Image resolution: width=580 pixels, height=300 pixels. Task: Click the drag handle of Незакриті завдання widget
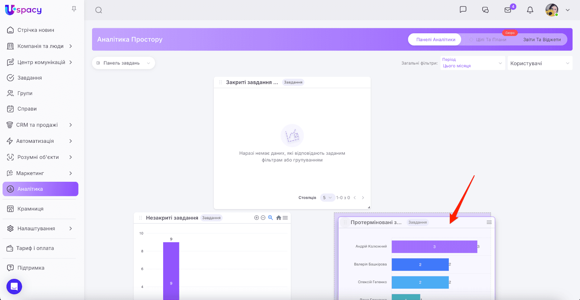click(x=141, y=218)
